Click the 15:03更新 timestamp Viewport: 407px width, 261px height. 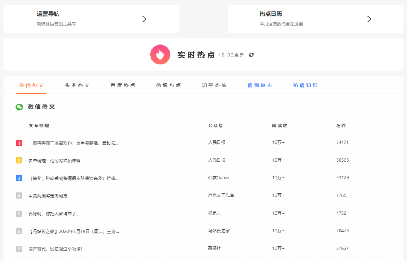(231, 55)
